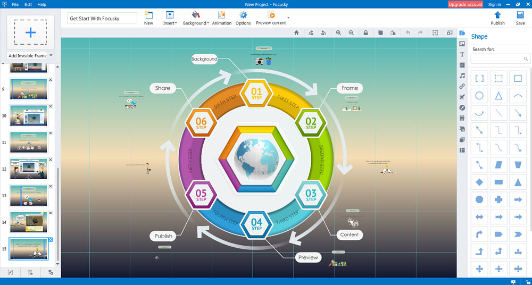Open the Flash (SWF) panel icon

click(x=462, y=107)
